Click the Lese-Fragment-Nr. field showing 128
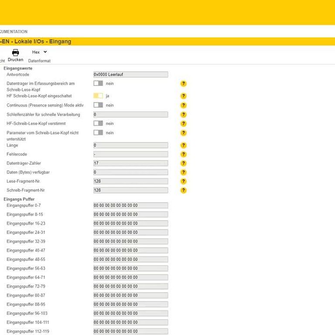 130,181
